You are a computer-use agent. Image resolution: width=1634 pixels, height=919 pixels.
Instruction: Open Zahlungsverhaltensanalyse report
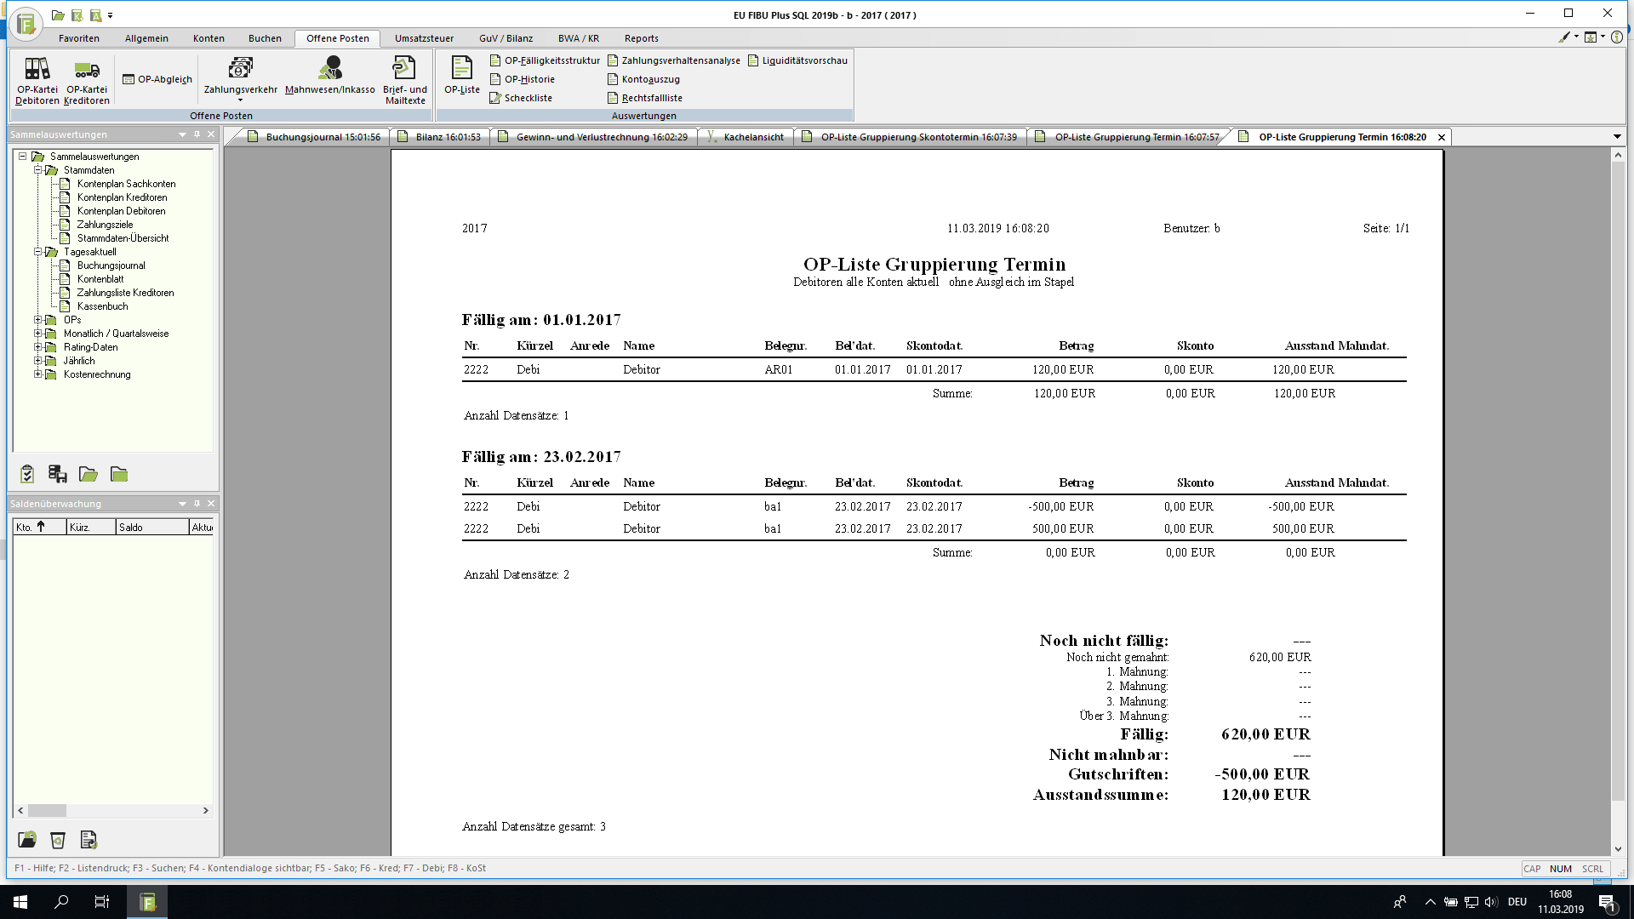pos(673,60)
